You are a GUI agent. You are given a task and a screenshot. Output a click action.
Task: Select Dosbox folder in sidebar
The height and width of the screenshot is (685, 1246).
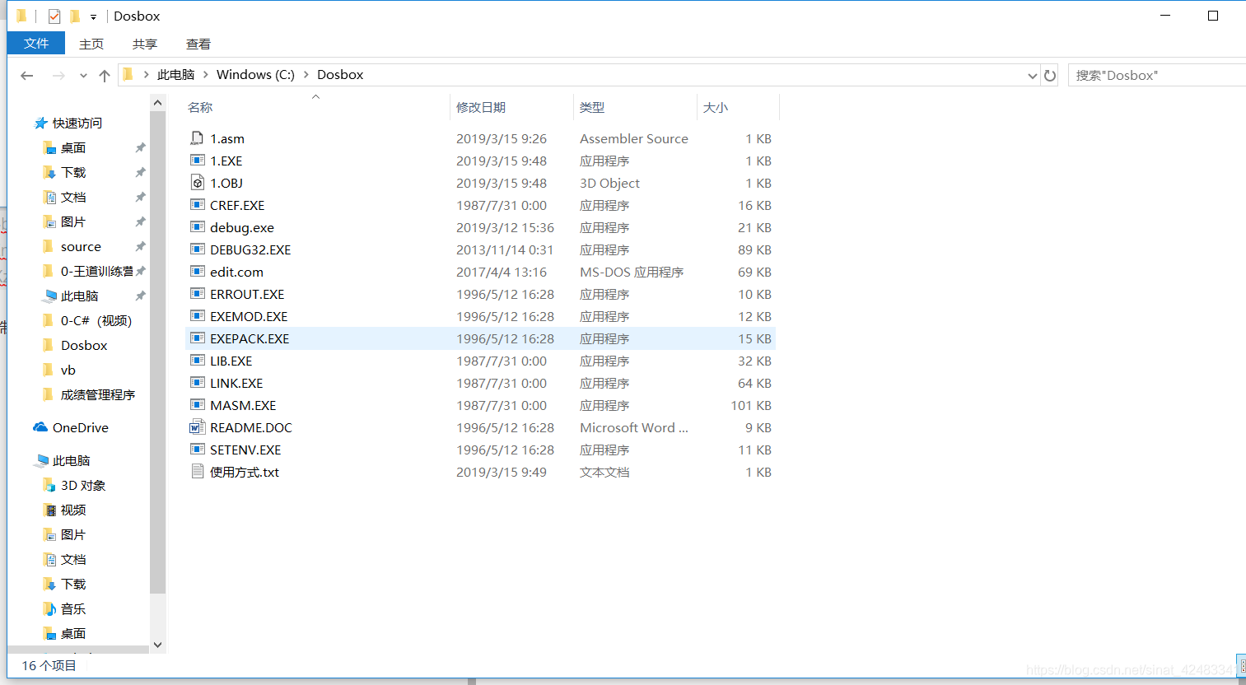84,345
